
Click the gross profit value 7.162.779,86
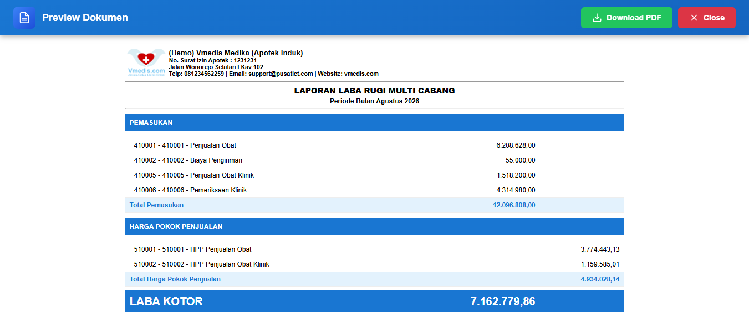(x=503, y=301)
